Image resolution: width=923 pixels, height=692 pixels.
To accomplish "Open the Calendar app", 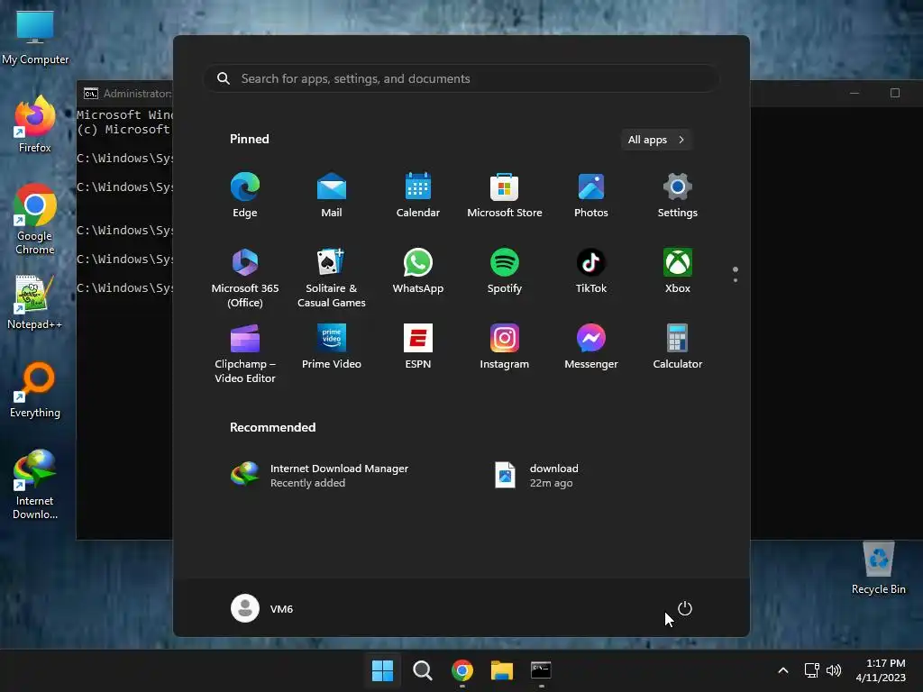I will click(x=418, y=195).
